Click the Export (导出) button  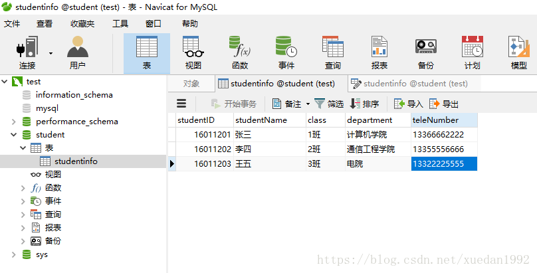point(444,104)
